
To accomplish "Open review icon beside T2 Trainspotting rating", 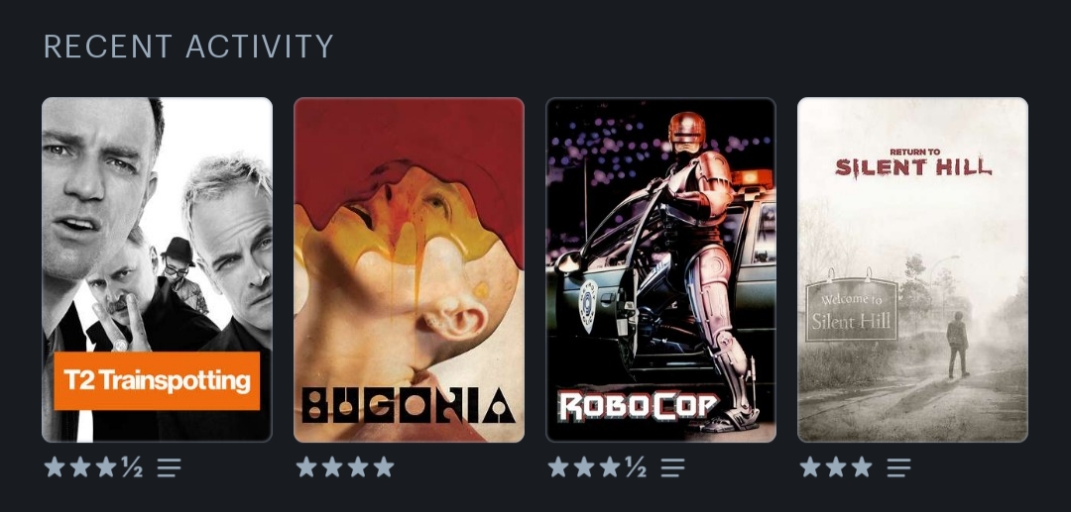I will [x=169, y=467].
